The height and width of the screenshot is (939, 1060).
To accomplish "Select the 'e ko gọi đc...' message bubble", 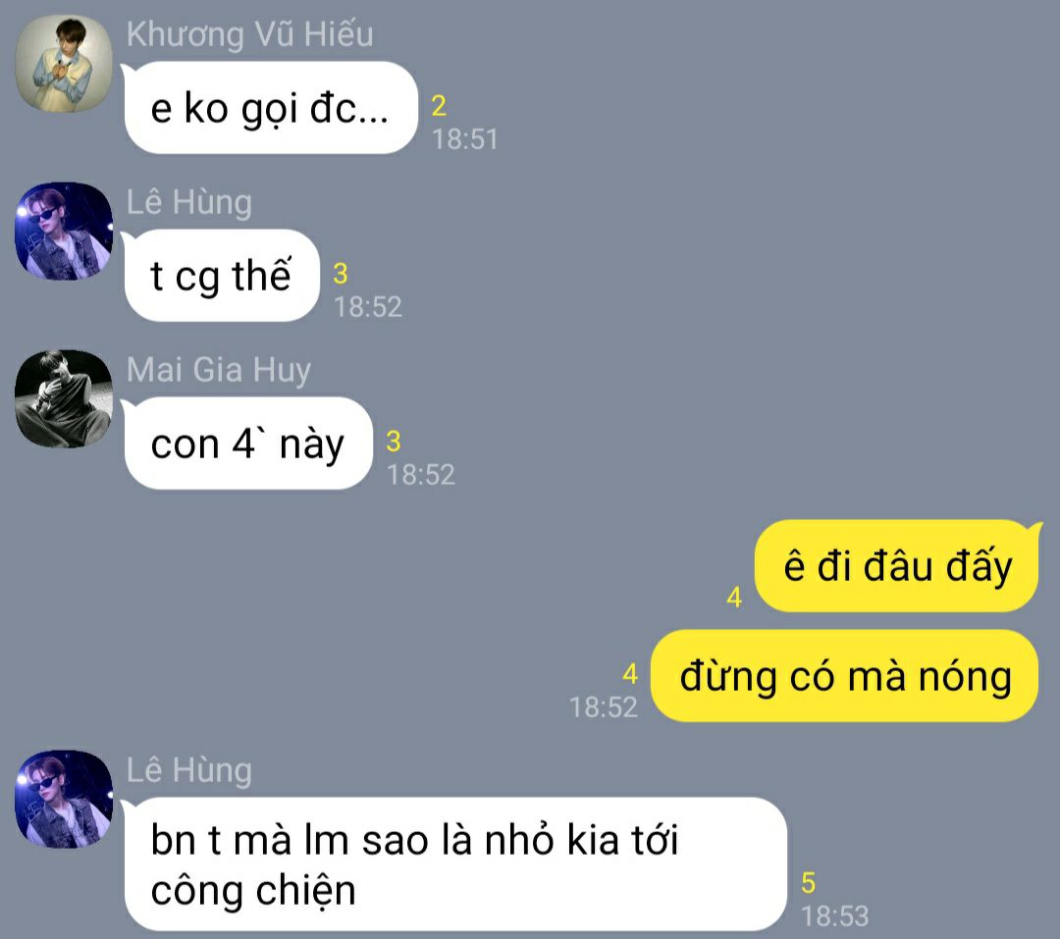I will [x=271, y=108].
